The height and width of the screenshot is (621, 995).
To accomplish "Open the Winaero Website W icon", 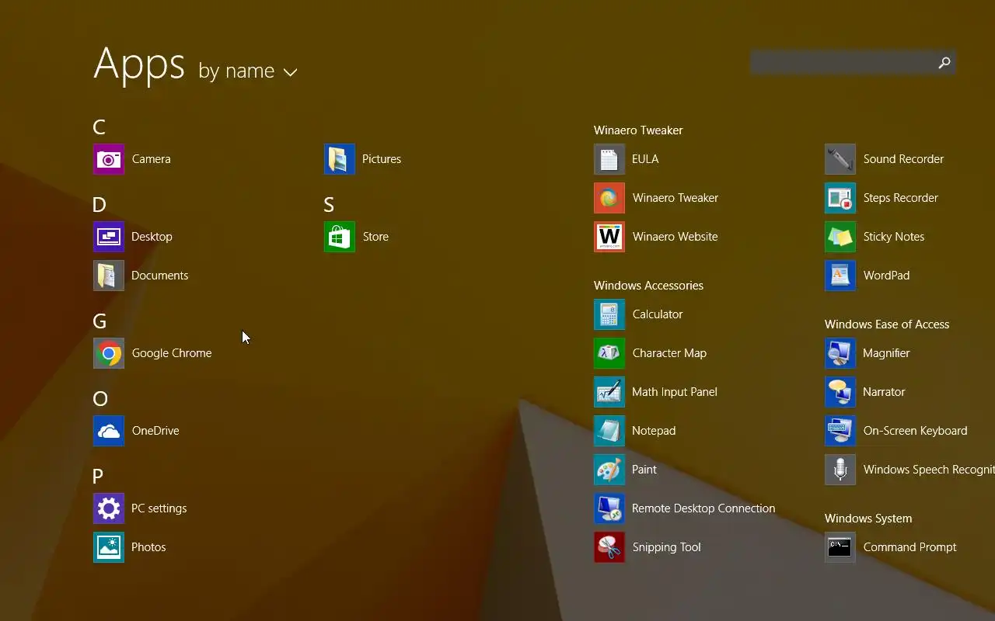I will coord(609,237).
